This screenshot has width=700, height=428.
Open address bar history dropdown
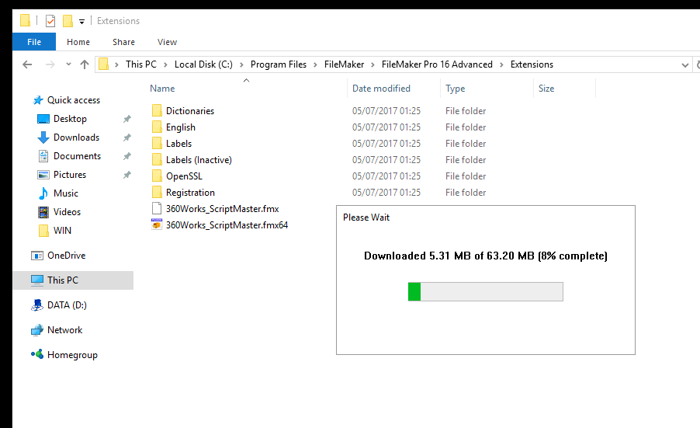coord(684,65)
